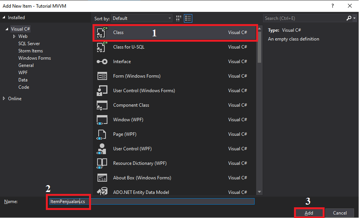Image resolution: width=359 pixels, height=218 pixels.
Task: Switch to medium icons list view
Action: pos(188,18)
